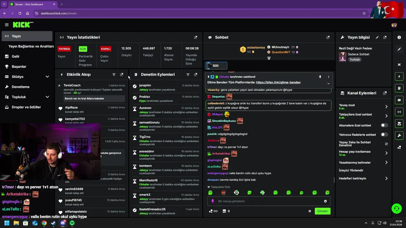Pop out the Kanal Eylemleri panel
406x228 pixels.
click(x=385, y=93)
